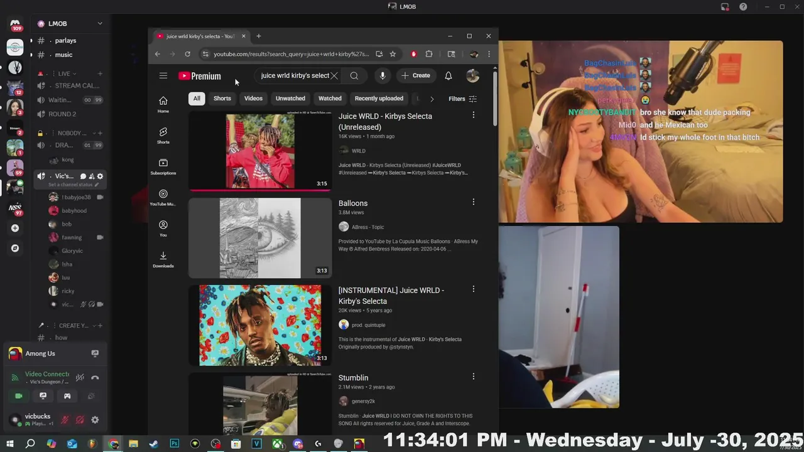
Task: Reload the page in Chrome
Action: [x=187, y=54]
